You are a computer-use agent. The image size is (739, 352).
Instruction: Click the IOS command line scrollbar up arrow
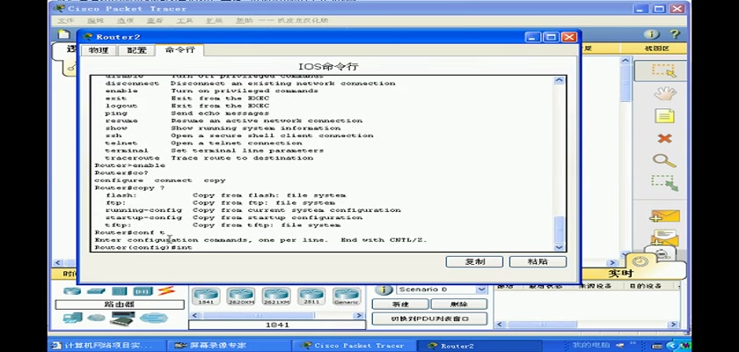point(560,81)
